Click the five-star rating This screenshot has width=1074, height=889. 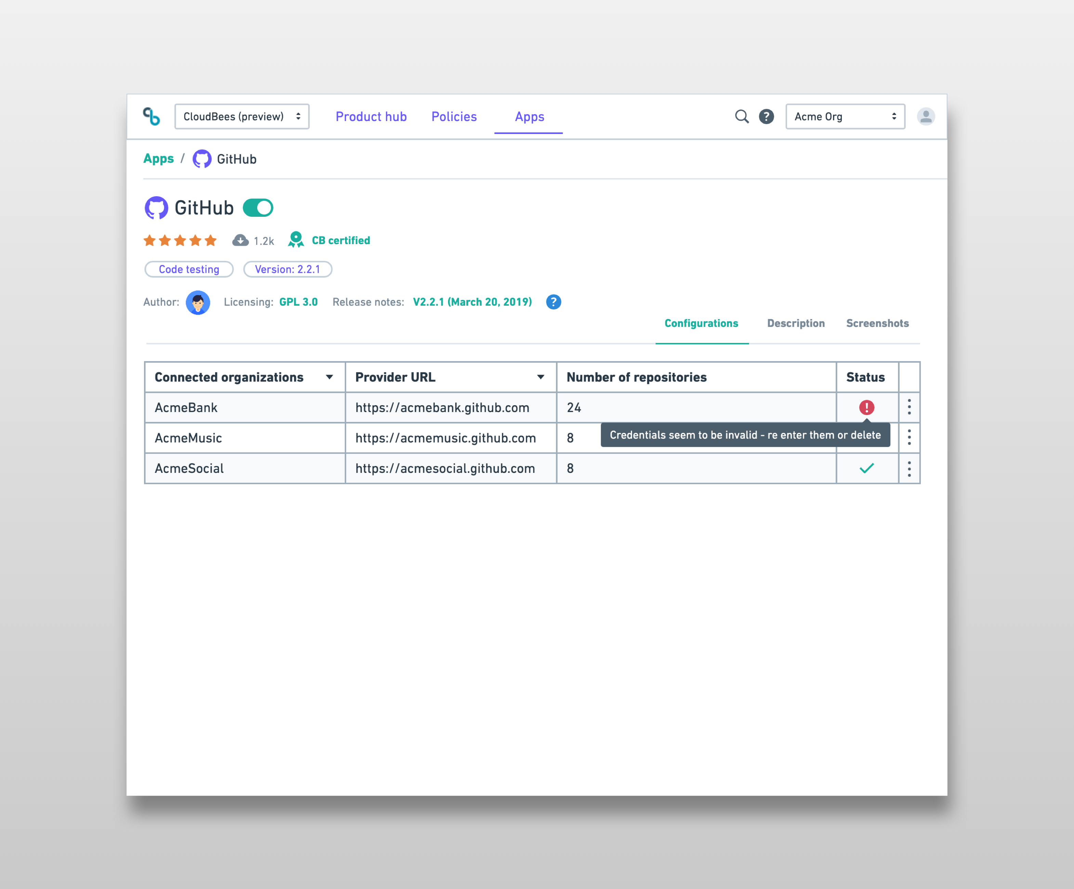tap(180, 240)
